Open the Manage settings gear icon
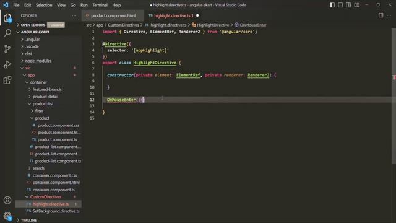Image resolution: width=396 pixels, height=223 pixels. (x=7, y=216)
